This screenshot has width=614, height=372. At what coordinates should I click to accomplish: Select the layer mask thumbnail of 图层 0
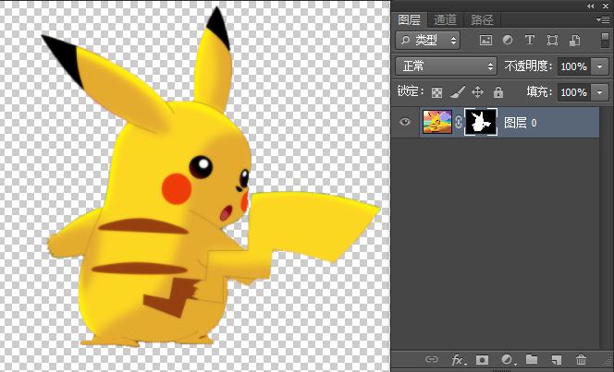[x=481, y=122]
